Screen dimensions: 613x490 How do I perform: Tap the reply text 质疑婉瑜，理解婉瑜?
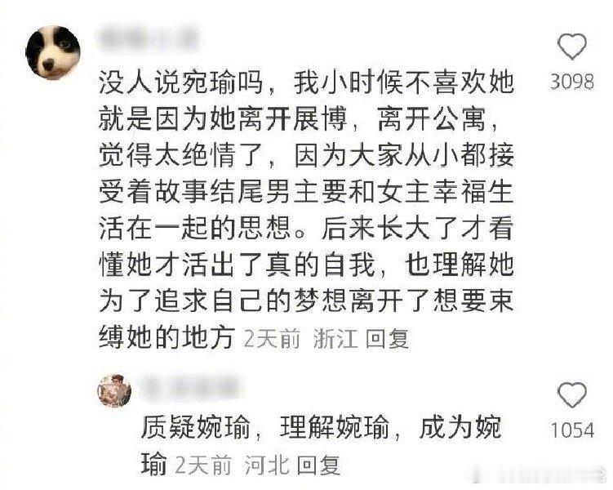pyautogui.click(x=265, y=428)
